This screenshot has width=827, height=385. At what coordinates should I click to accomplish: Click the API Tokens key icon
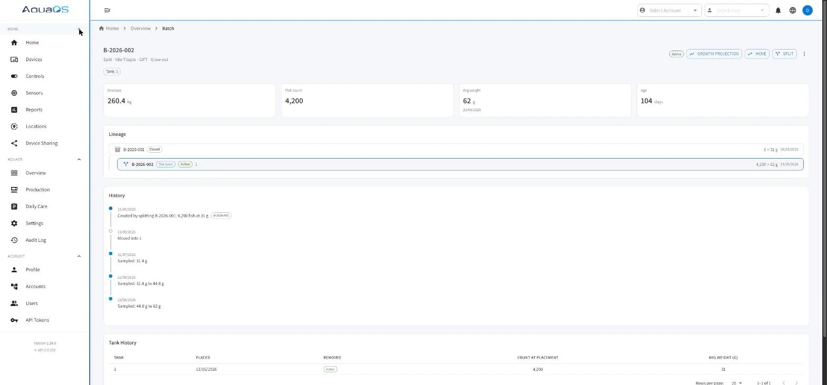[x=14, y=320]
